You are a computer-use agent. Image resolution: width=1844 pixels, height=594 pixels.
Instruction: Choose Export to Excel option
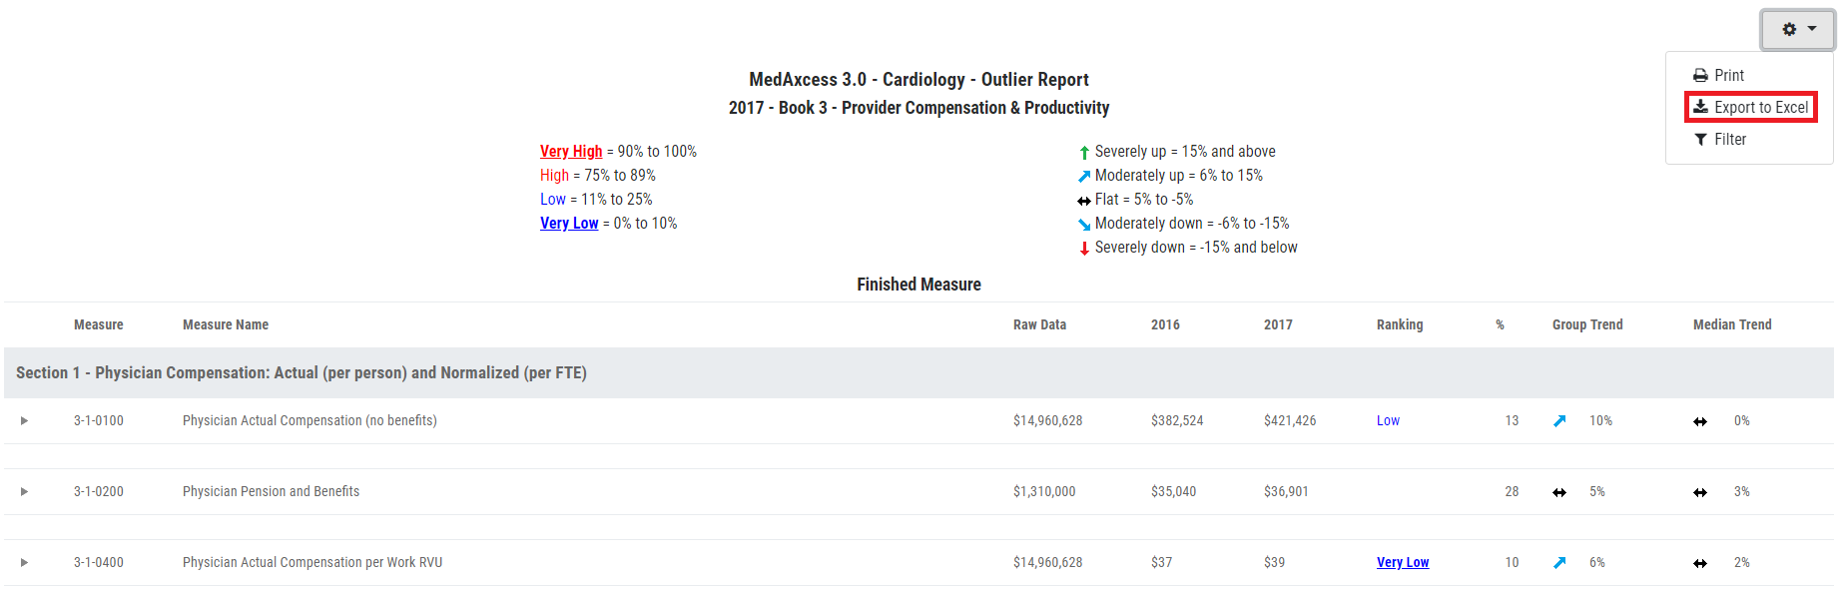point(1750,107)
